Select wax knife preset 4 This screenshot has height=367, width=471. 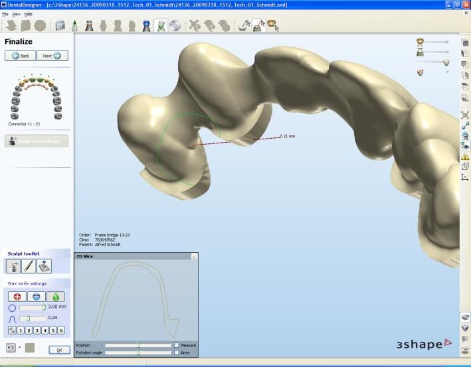tap(45, 330)
